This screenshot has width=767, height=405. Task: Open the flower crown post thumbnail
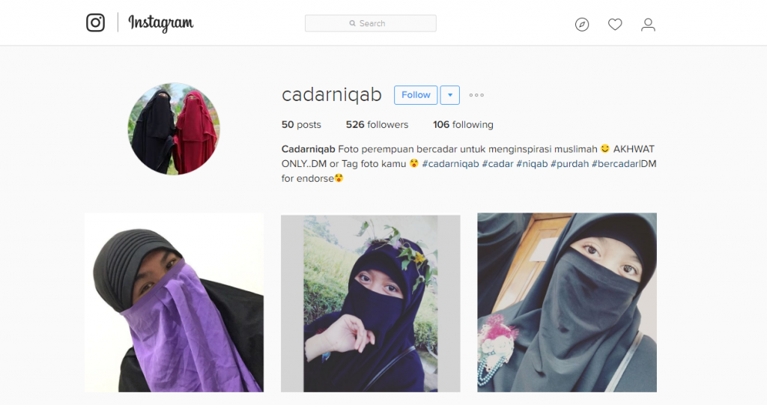(x=370, y=303)
